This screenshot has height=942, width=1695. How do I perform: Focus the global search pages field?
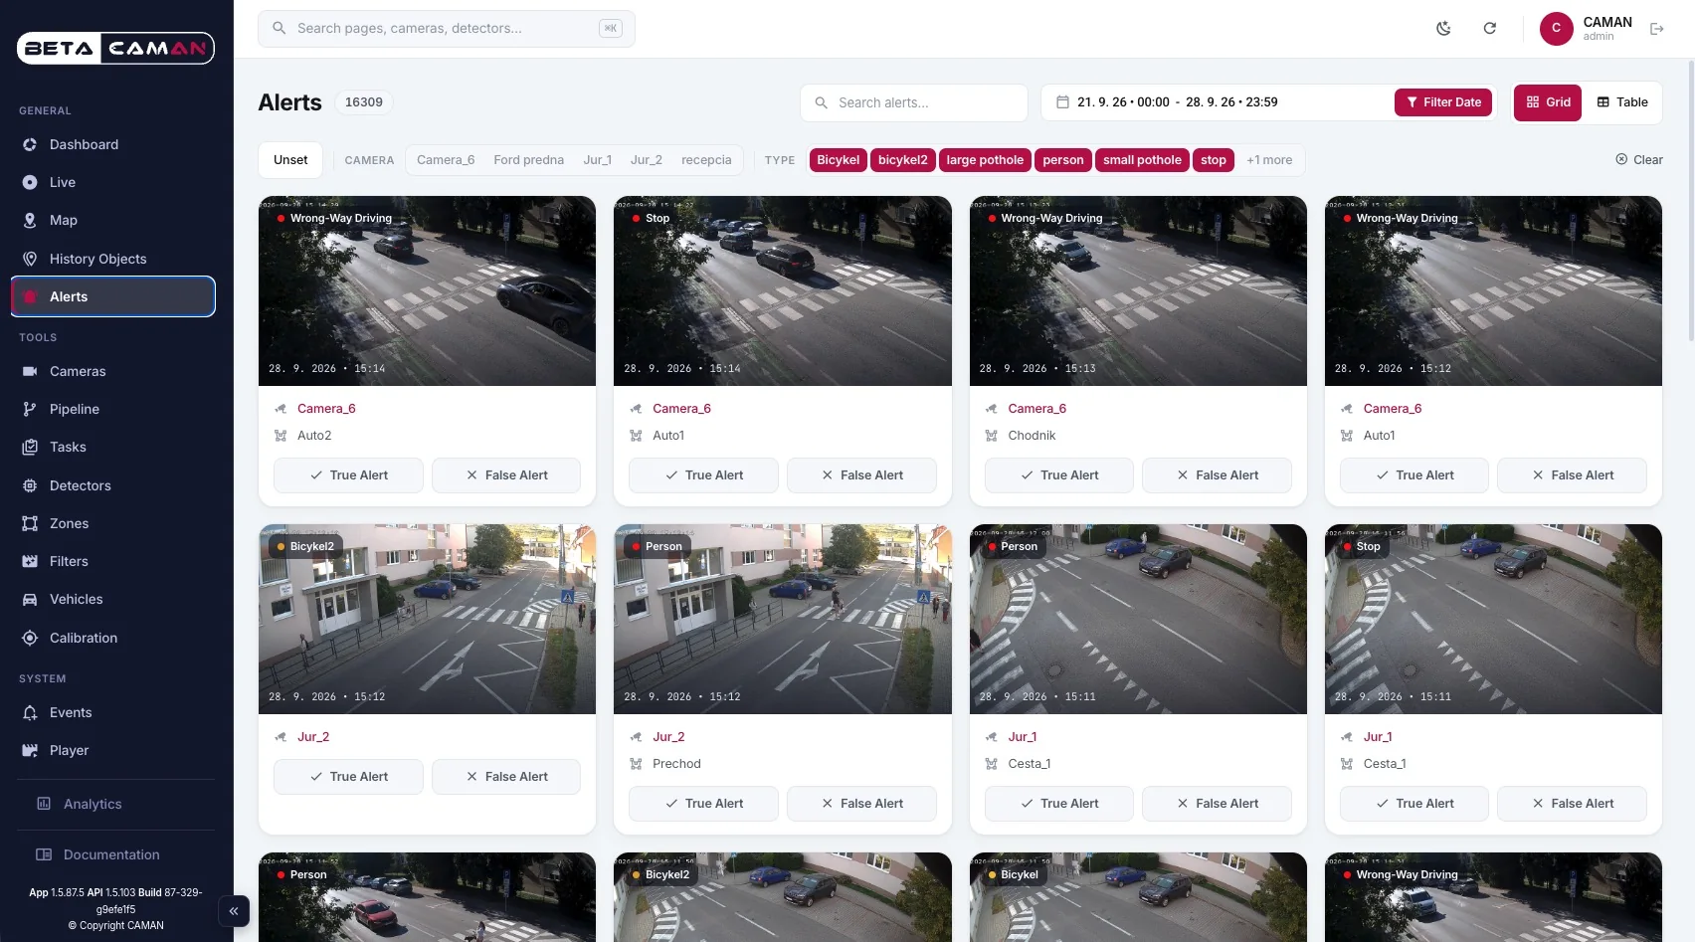[x=446, y=29]
